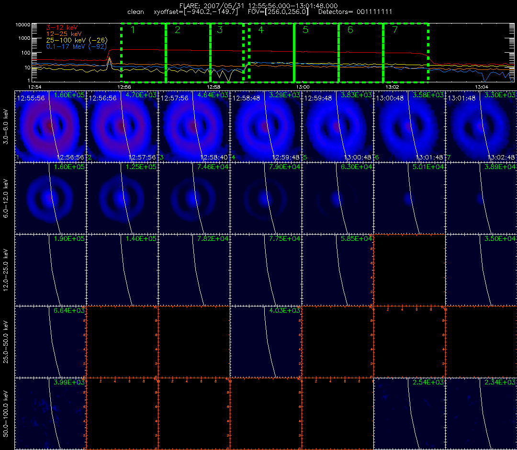Screen dimensions: 517x450
Task: Open the 6-12 keV image labeled 7.90E+04
Action: pos(266,199)
